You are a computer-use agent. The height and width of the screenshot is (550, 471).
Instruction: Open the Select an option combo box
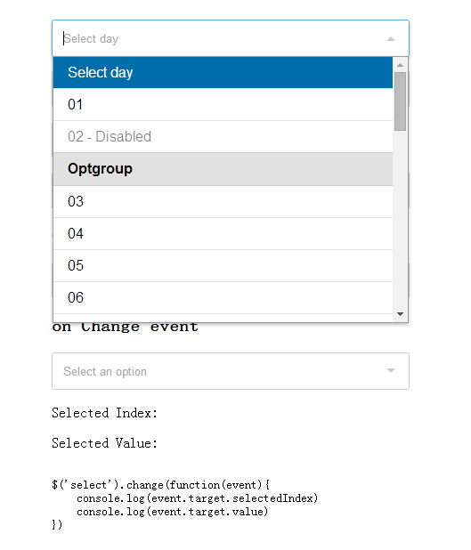pyautogui.click(x=231, y=371)
